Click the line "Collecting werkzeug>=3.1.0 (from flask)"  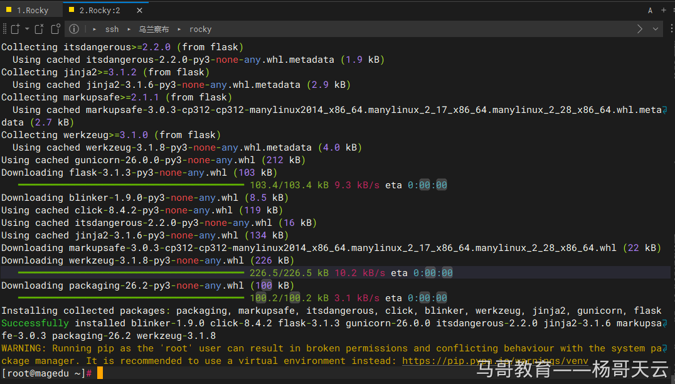[x=111, y=135]
